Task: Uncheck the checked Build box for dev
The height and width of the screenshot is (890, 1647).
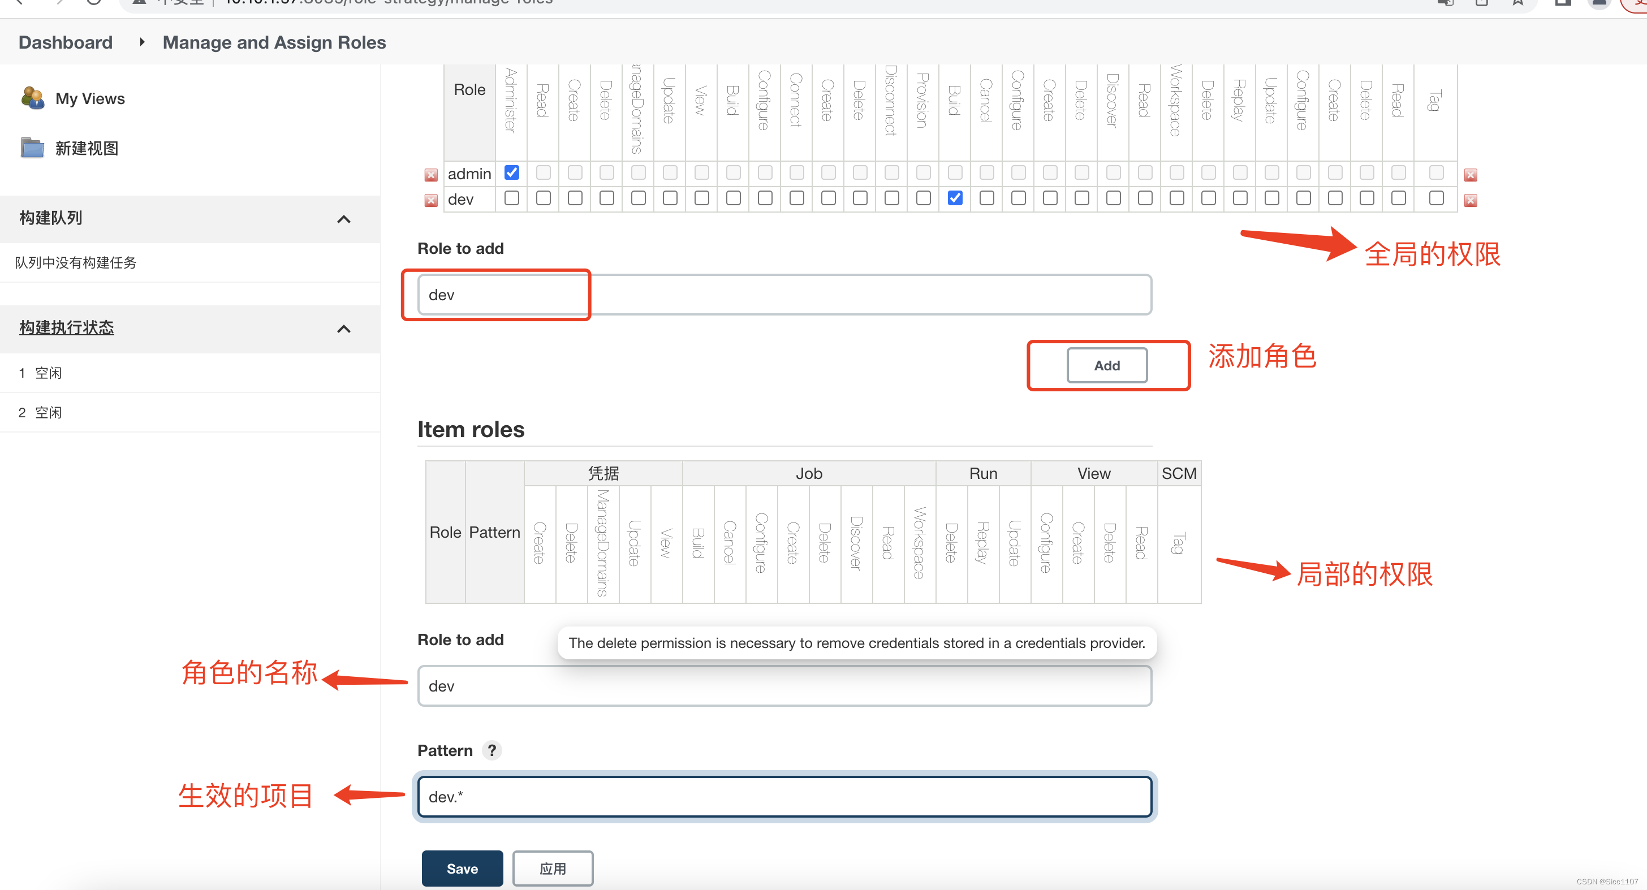Action: tap(955, 198)
